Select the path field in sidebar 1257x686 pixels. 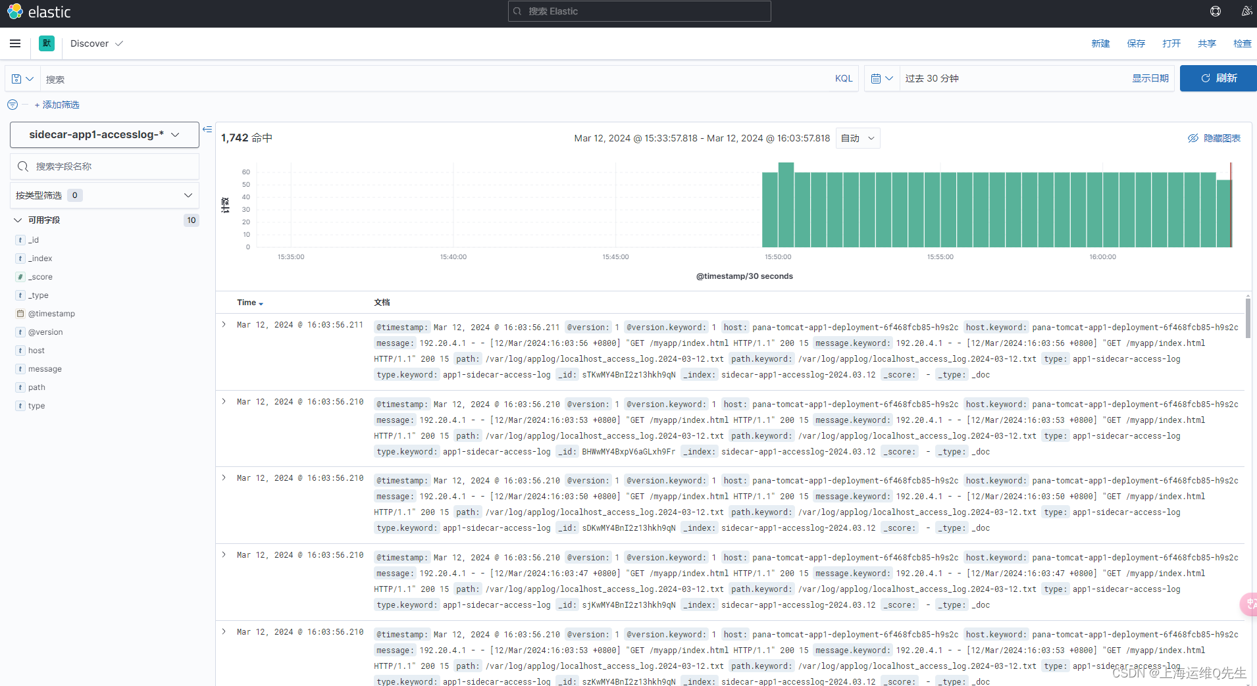tap(37, 387)
